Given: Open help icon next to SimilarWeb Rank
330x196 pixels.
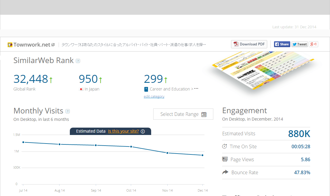Looking at the screenshot, I should click(78, 61).
